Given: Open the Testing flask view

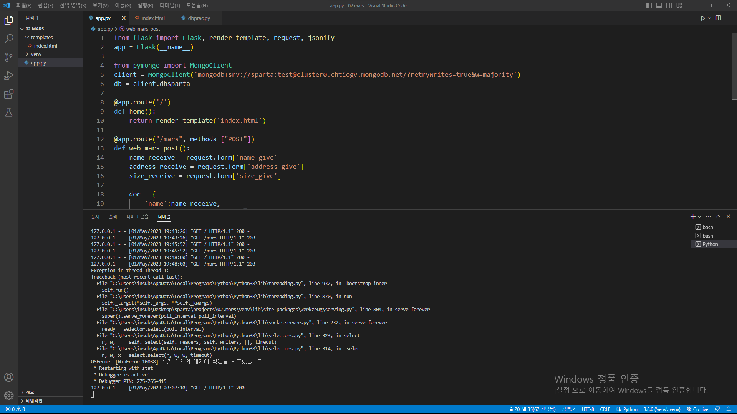Looking at the screenshot, I should click(x=9, y=112).
